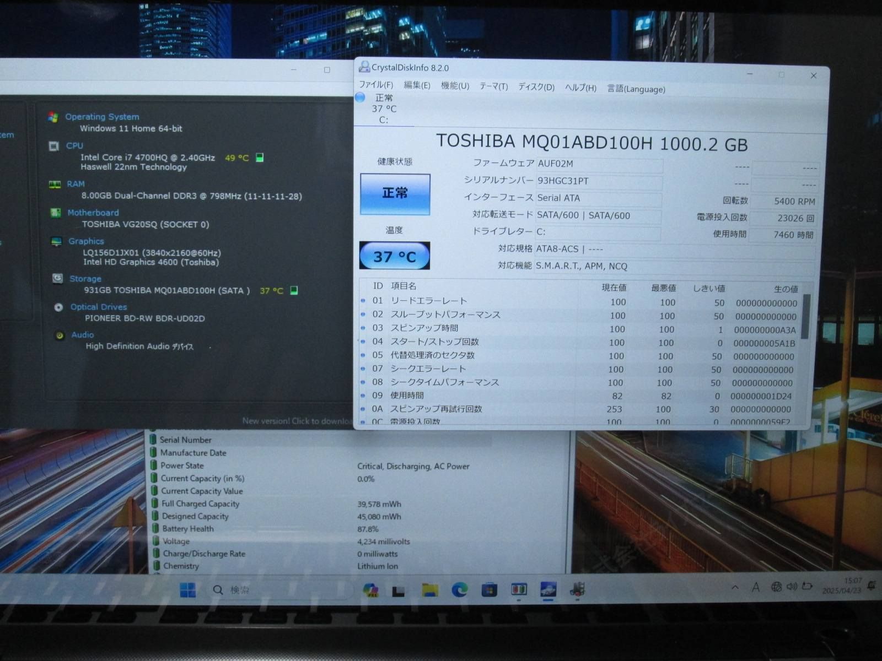This screenshot has height=661, width=882.
Task: Click the 生の値 column header
Action: (x=786, y=289)
